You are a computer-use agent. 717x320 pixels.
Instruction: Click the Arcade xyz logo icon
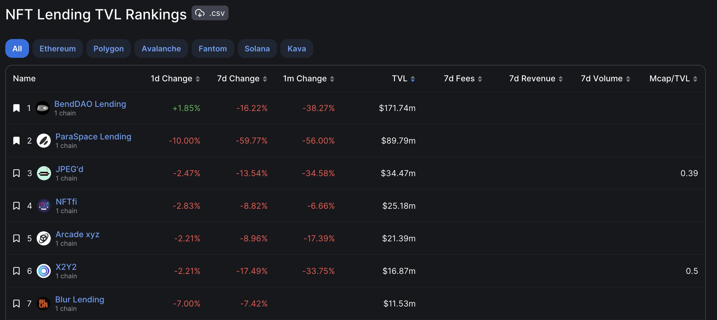click(44, 238)
